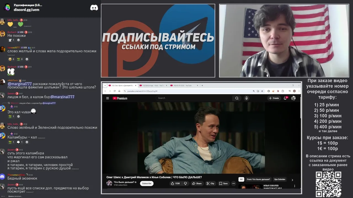Show next filter chips with arrow
The image size is (353, 198).
292,180
